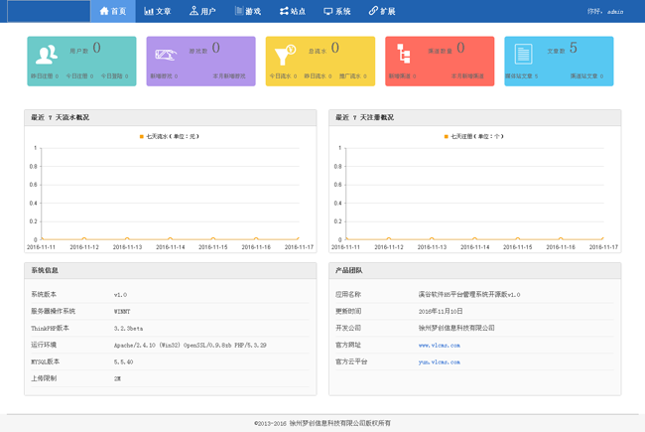Click the logo area in top-left header
This screenshot has width=645, height=432.
45,11
